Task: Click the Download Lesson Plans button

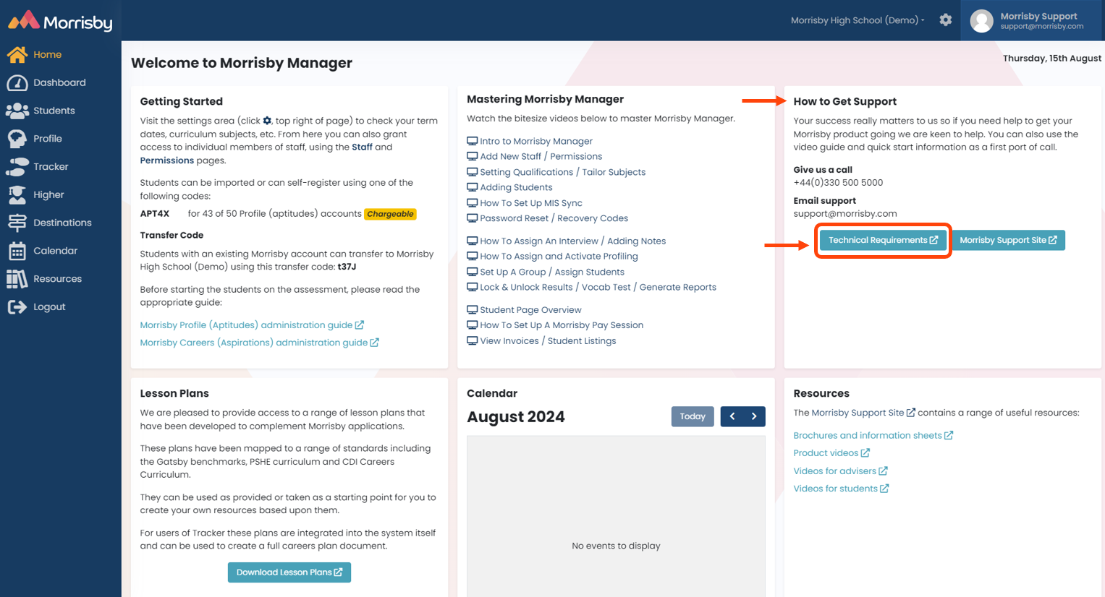Action: coord(289,572)
